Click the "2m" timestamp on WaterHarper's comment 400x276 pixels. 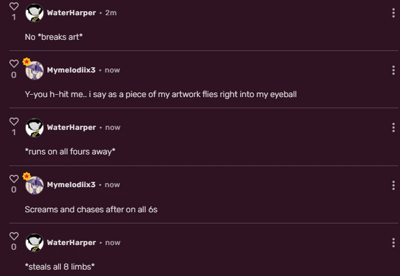pos(111,13)
